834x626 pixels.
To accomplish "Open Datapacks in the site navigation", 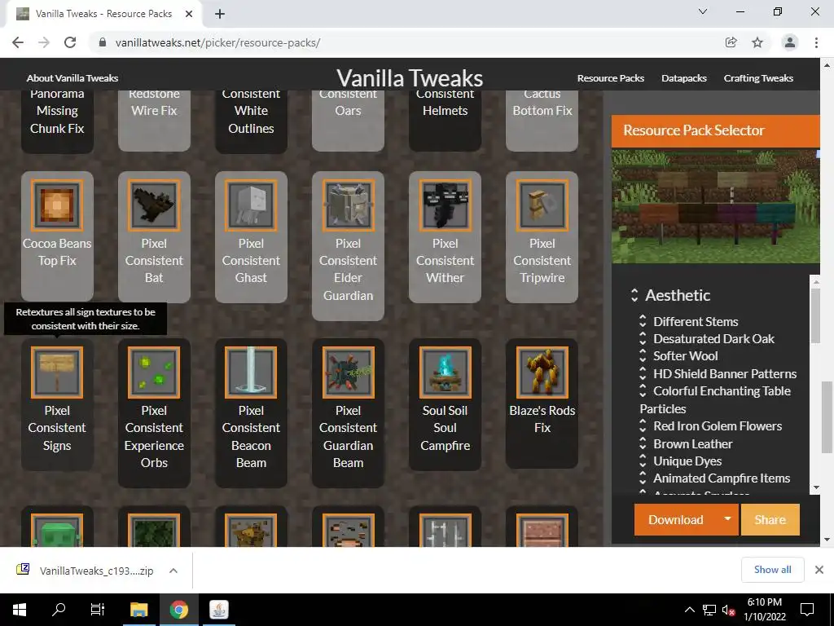I will 684,78.
